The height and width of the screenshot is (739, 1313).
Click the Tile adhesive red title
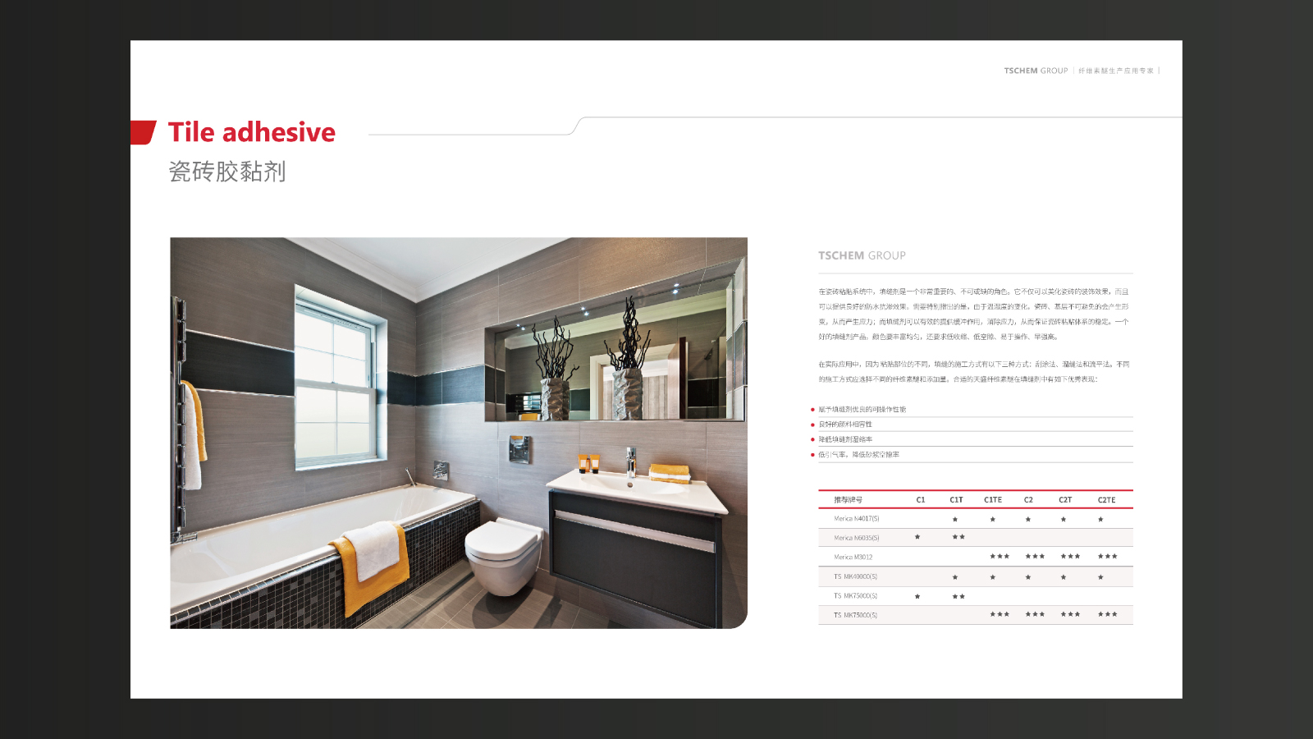point(251,132)
